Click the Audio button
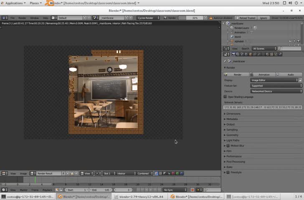Viewport: 304px width, 200px height. 289,75
